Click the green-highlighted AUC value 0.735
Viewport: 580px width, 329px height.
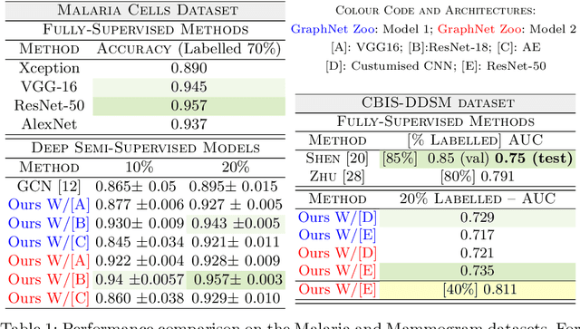478,270
